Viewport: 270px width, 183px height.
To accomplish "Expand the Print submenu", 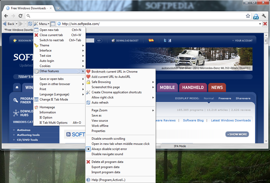I will (59, 89).
